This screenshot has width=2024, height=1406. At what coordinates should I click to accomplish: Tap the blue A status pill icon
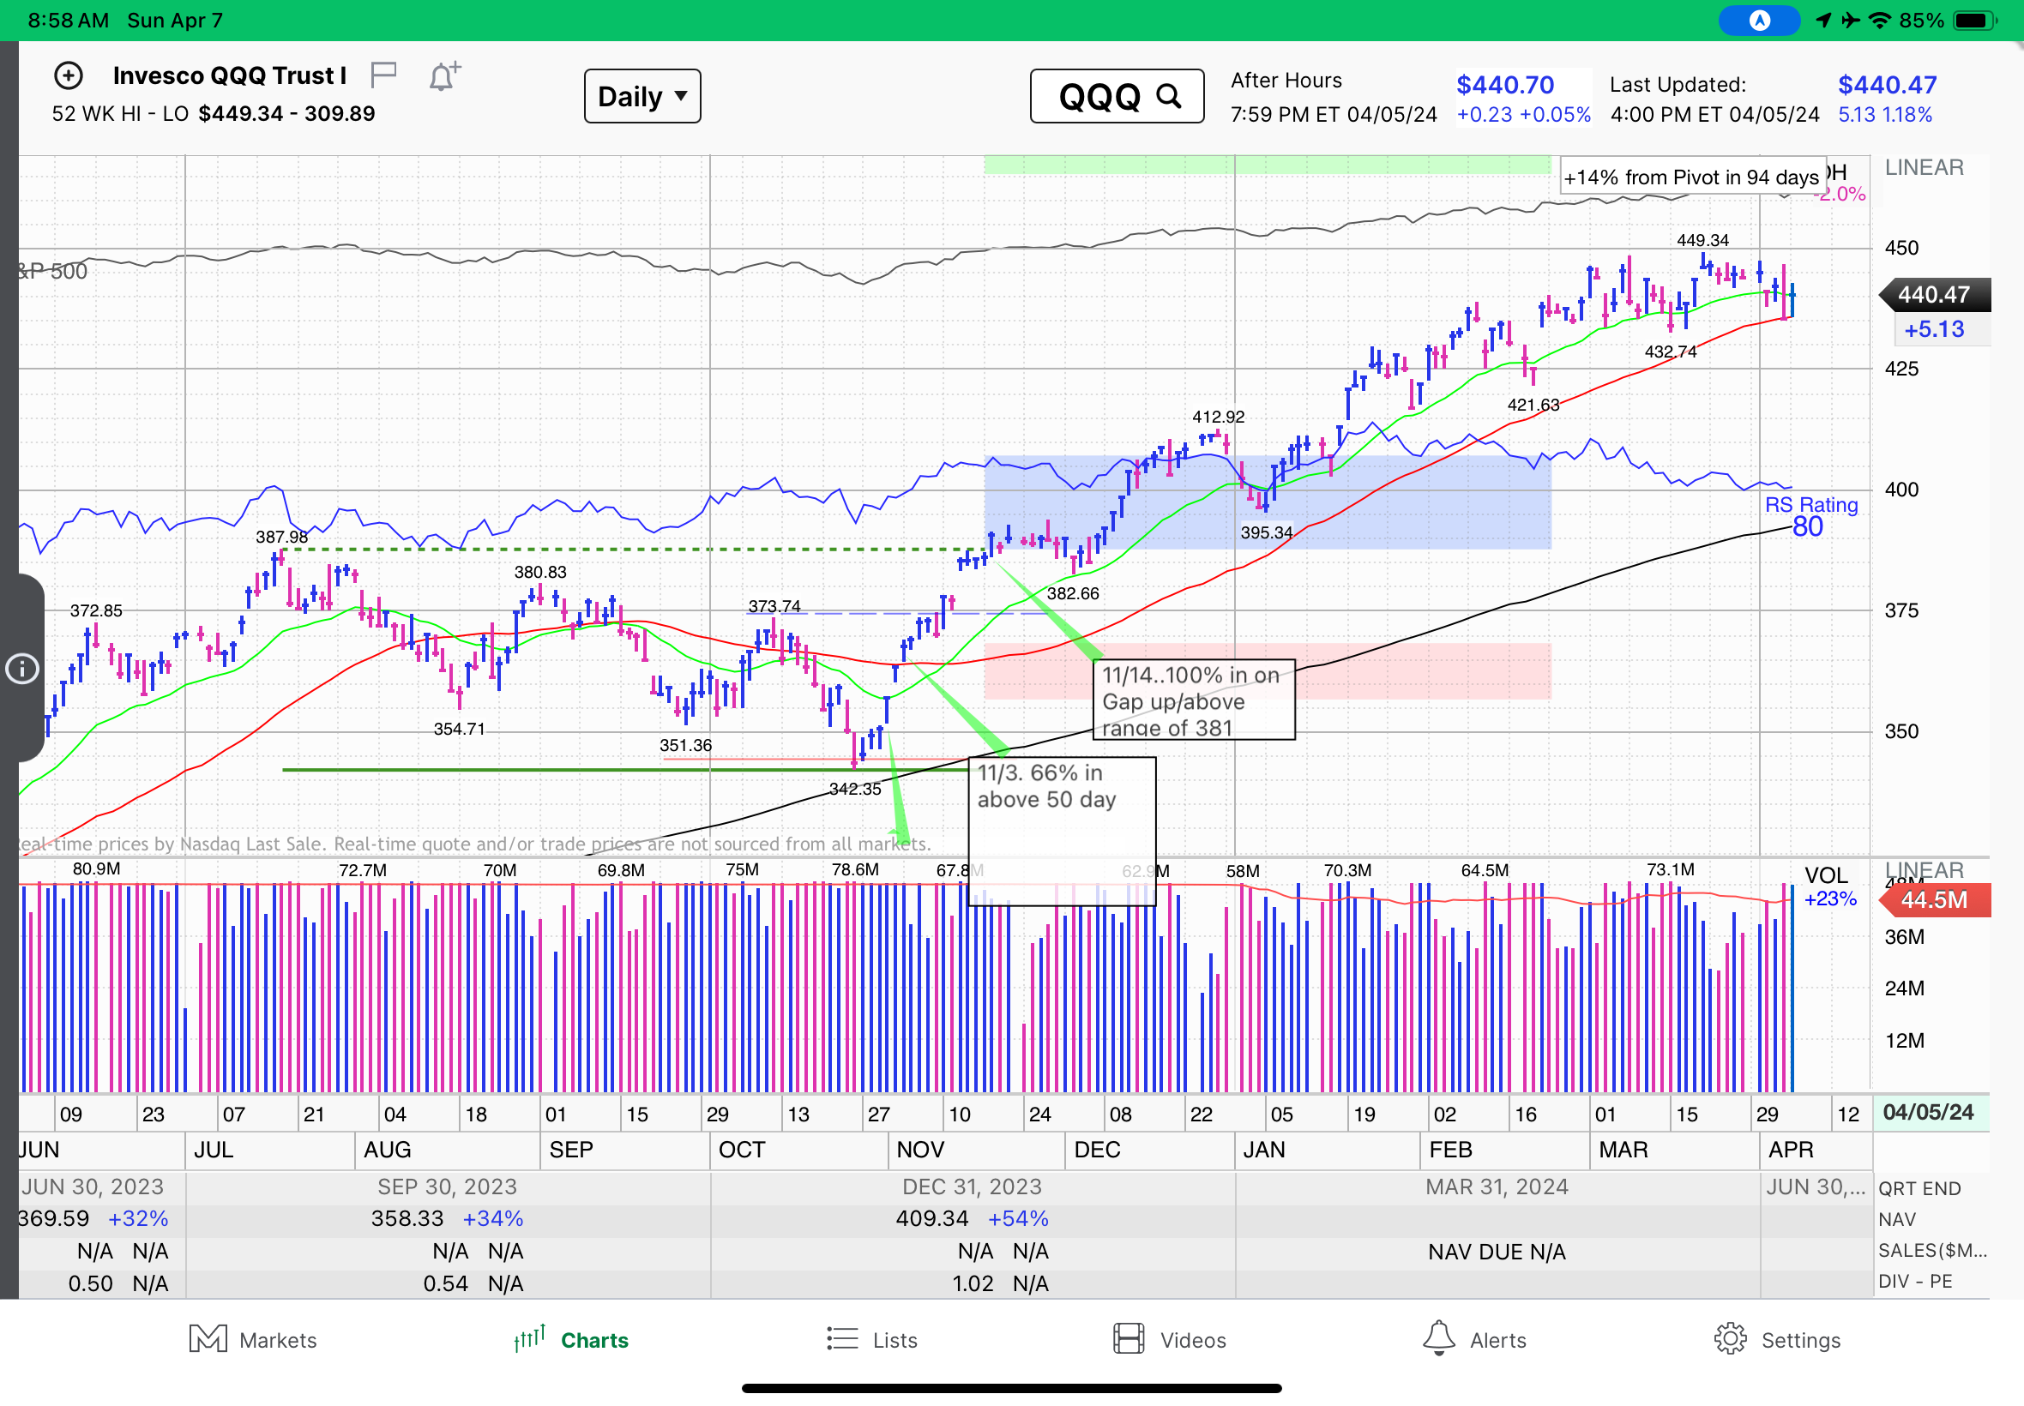pos(1759,21)
